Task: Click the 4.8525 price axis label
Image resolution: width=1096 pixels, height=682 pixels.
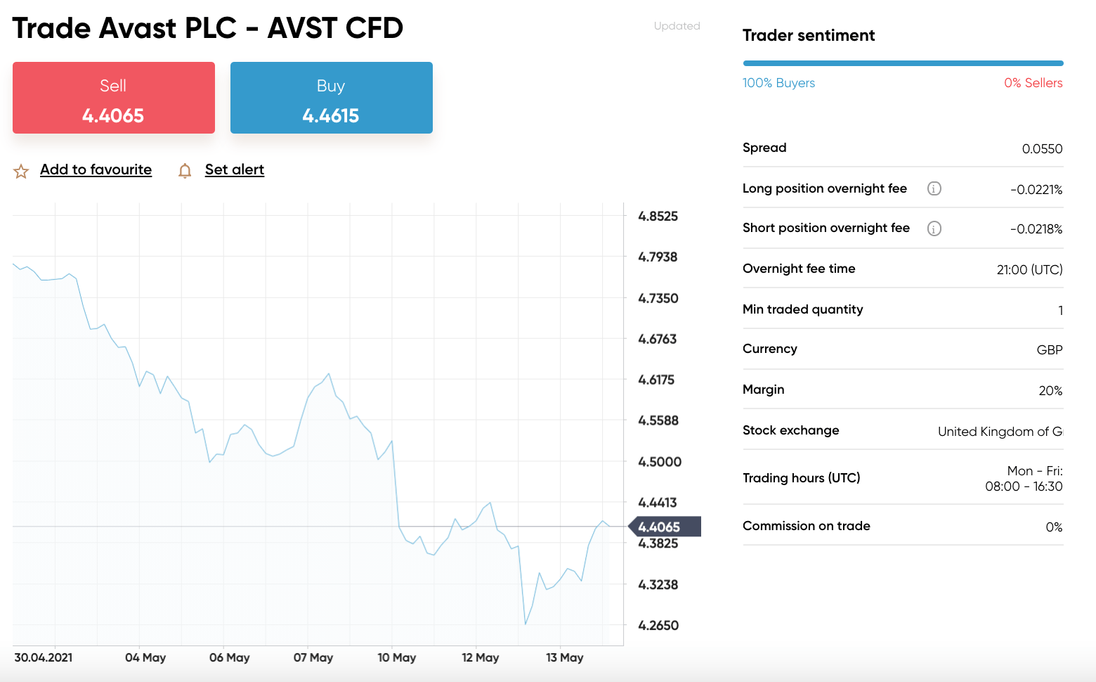Action: [x=658, y=217]
